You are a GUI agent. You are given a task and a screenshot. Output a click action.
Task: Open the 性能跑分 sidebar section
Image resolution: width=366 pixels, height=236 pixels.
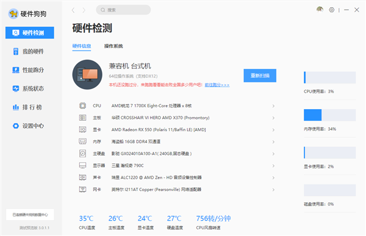point(30,70)
